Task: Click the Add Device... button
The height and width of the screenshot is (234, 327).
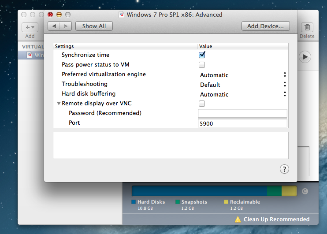Action: coord(265,26)
